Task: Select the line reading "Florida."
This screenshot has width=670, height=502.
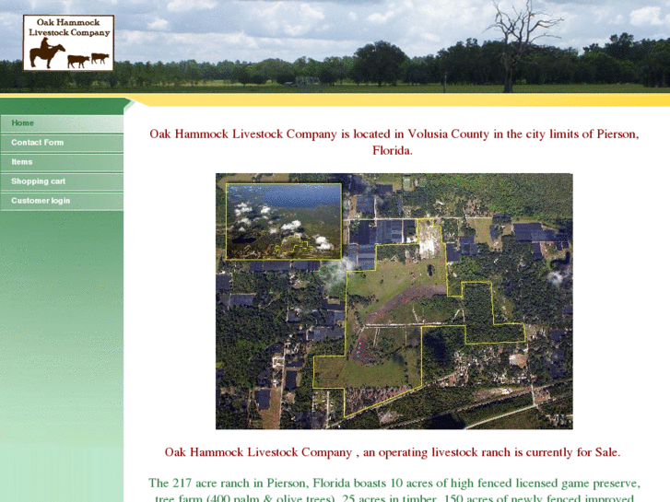Action: (393, 150)
